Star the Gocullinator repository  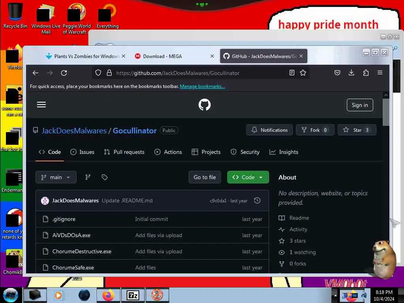coord(357,130)
